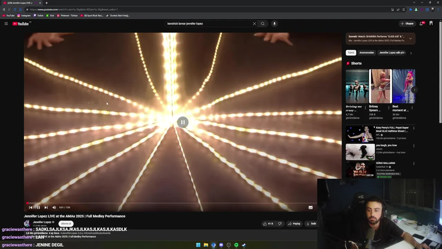Open the YouTube account avatar menu
442x249 pixels.
[431, 23]
